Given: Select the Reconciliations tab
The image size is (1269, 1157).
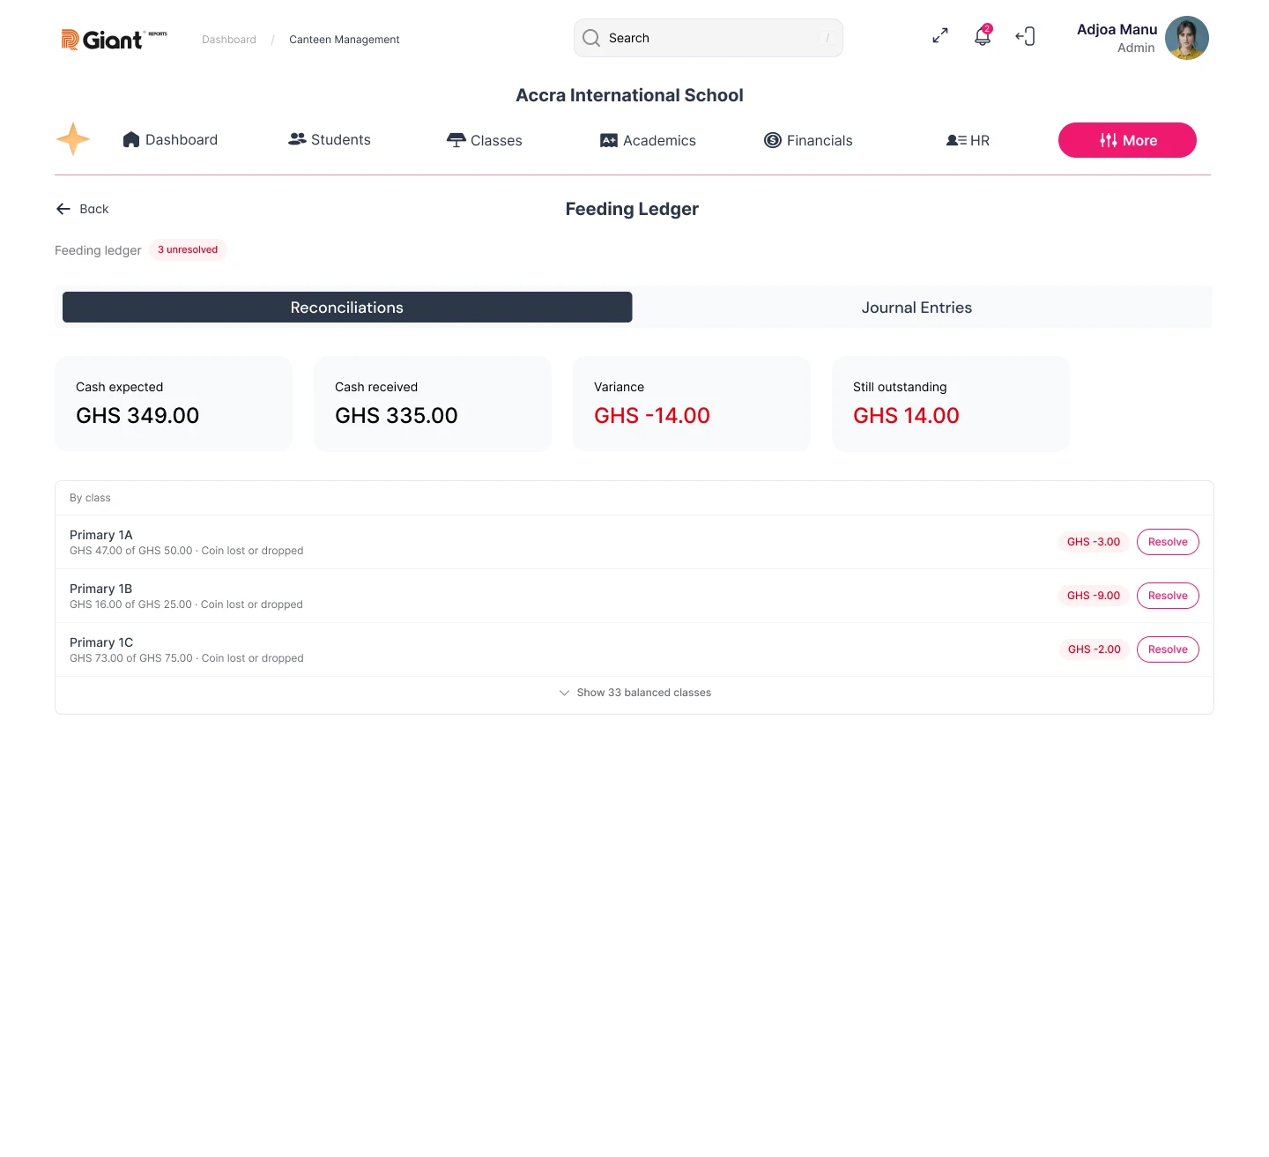Looking at the screenshot, I should (347, 308).
